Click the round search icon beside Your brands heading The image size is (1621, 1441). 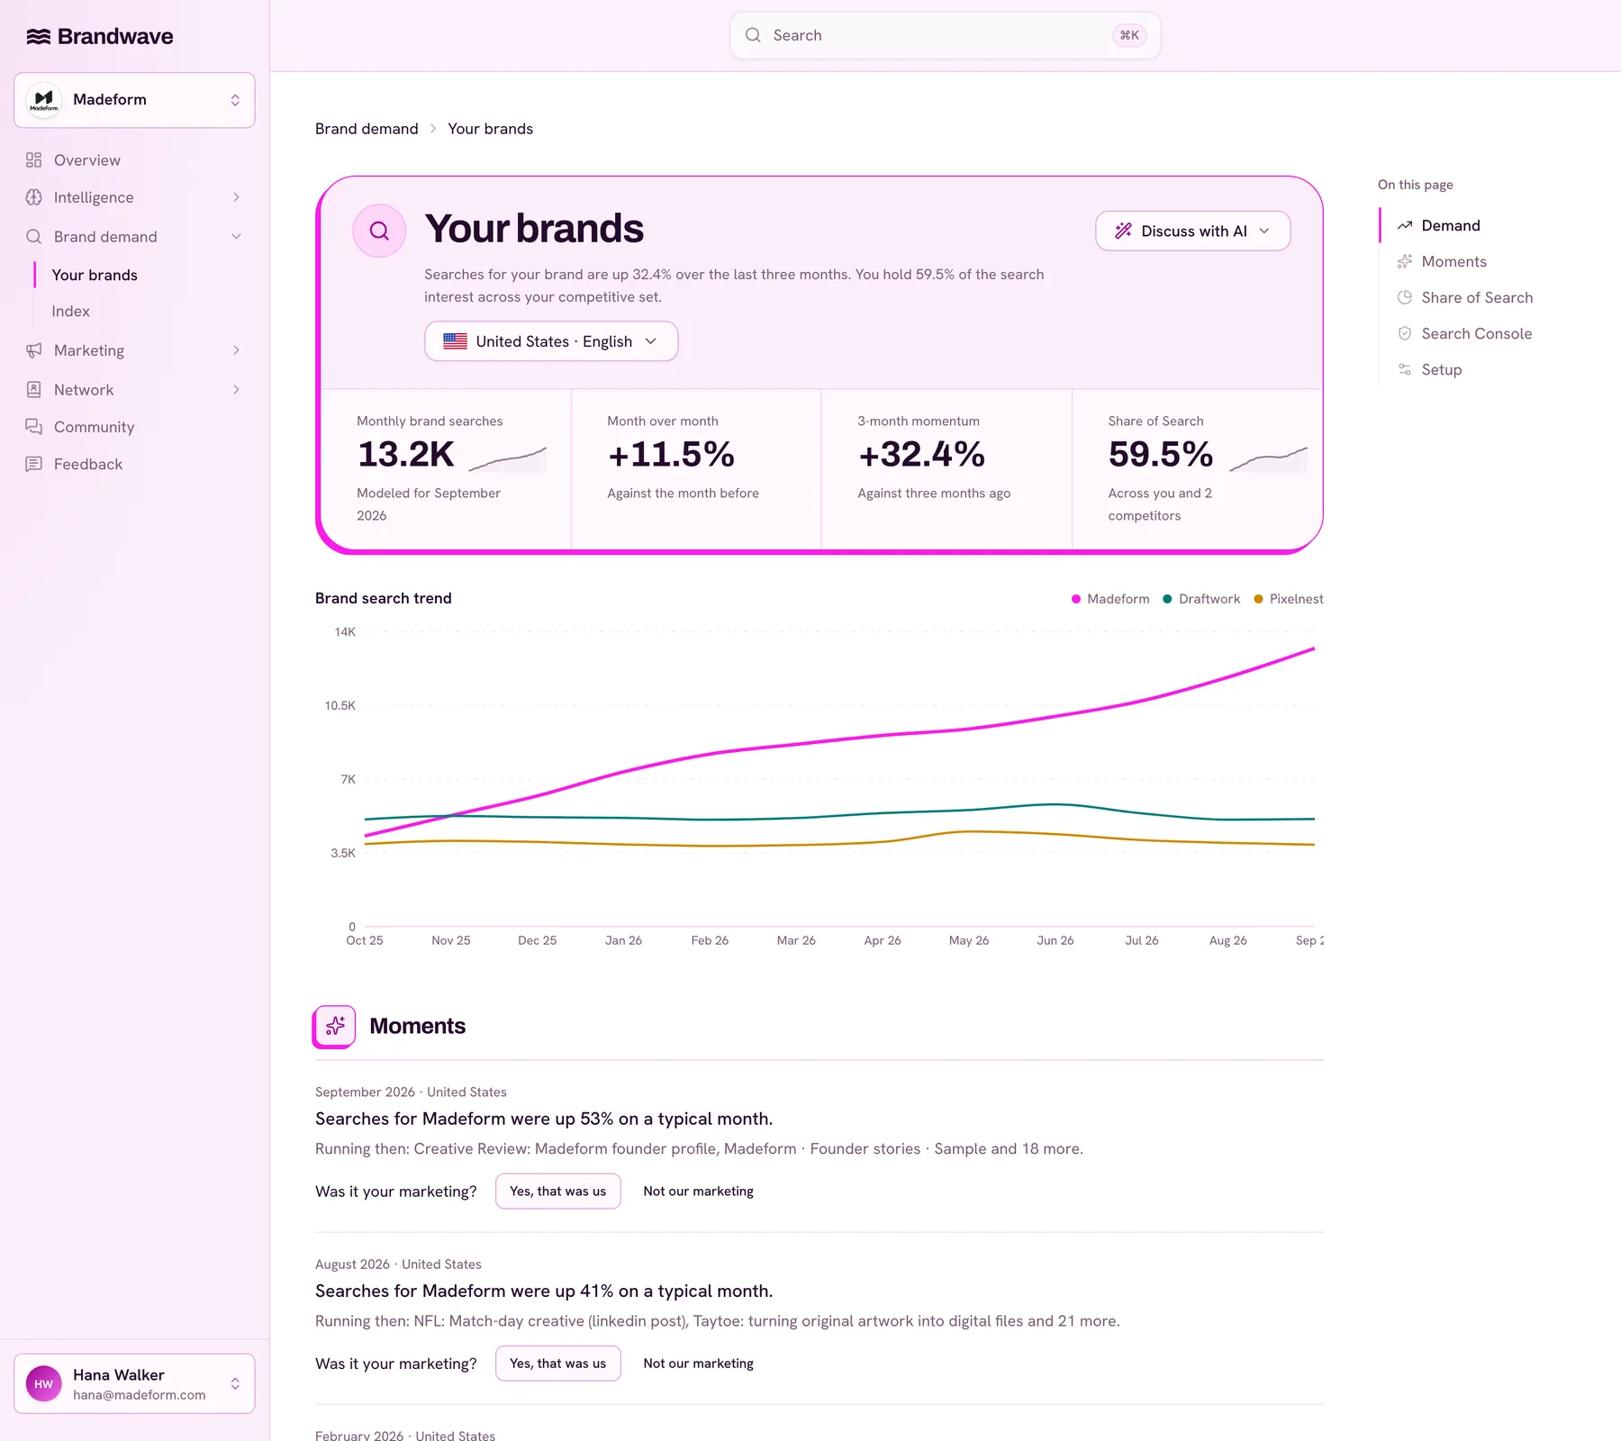pyautogui.click(x=379, y=231)
